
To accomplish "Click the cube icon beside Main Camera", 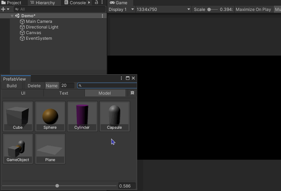I will point(22,21).
